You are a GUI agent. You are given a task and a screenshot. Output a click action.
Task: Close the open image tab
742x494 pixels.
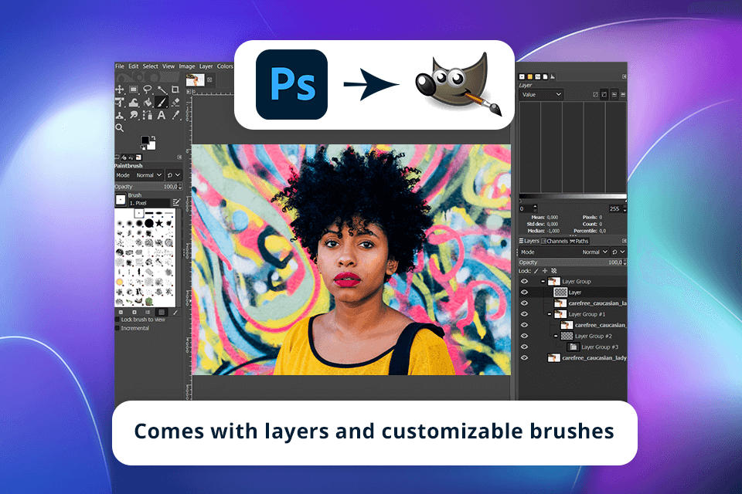coord(209,80)
